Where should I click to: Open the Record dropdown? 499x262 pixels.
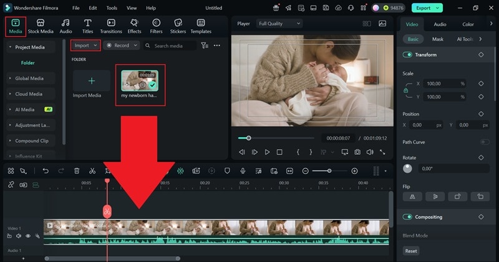click(122, 46)
